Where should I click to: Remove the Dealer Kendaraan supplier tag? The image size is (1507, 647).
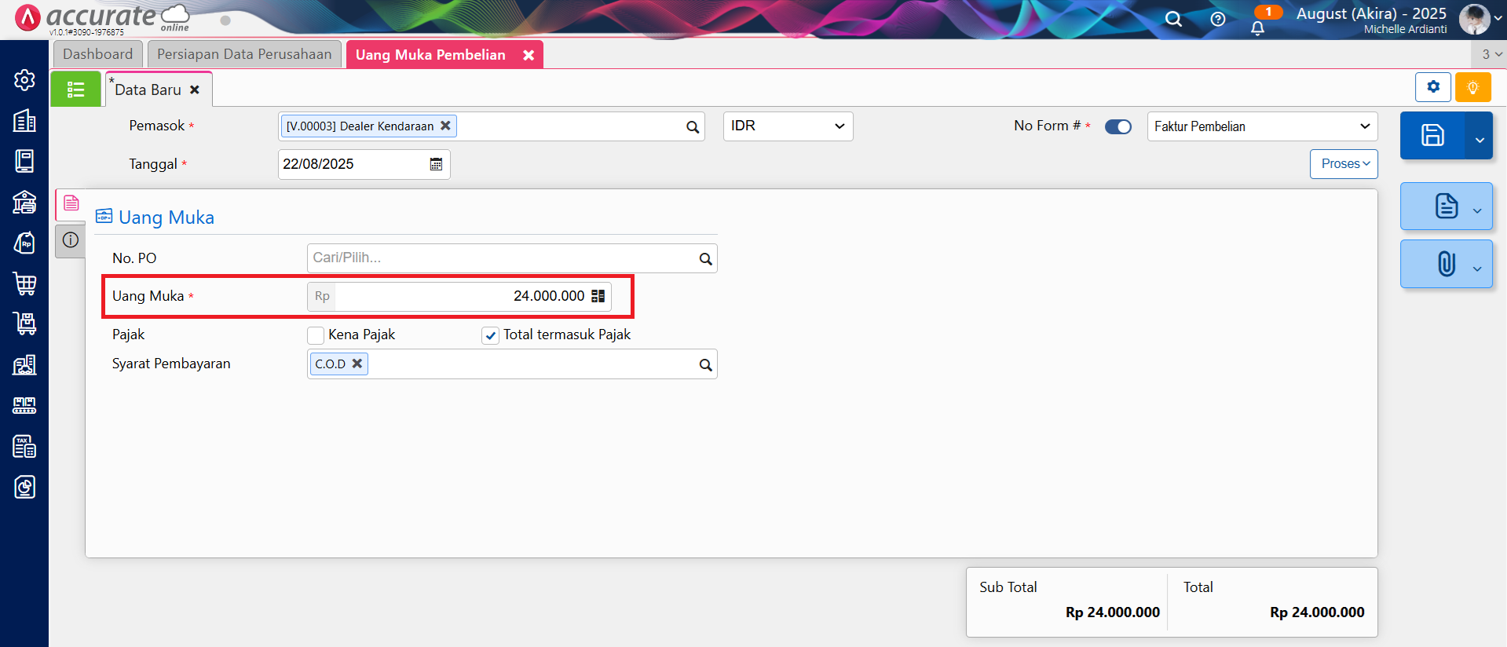(445, 126)
